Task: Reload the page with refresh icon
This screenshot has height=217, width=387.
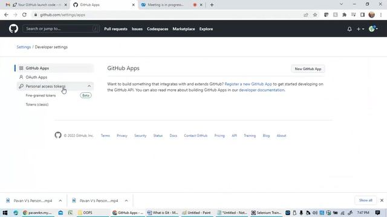Action: tap(24, 14)
